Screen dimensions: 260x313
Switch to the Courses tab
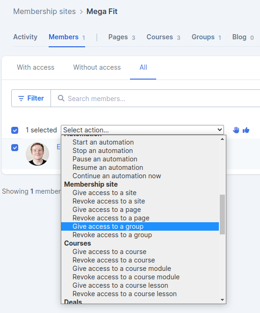pyautogui.click(x=163, y=37)
